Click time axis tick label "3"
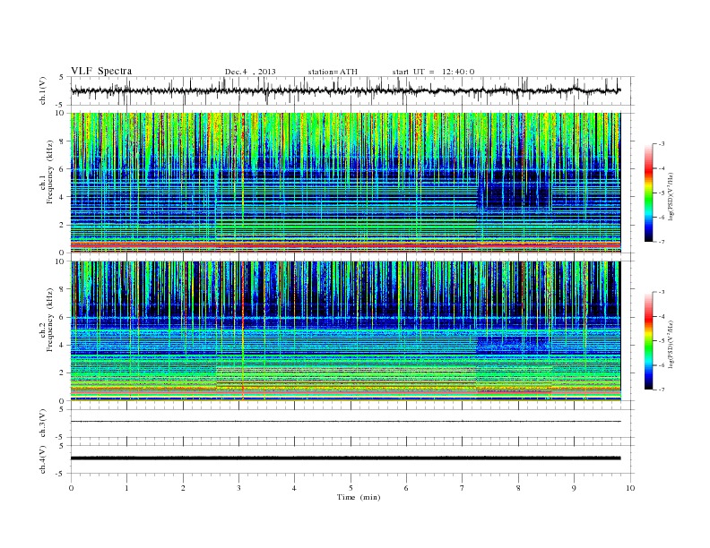 pyautogui.click(x=238, y=488)
